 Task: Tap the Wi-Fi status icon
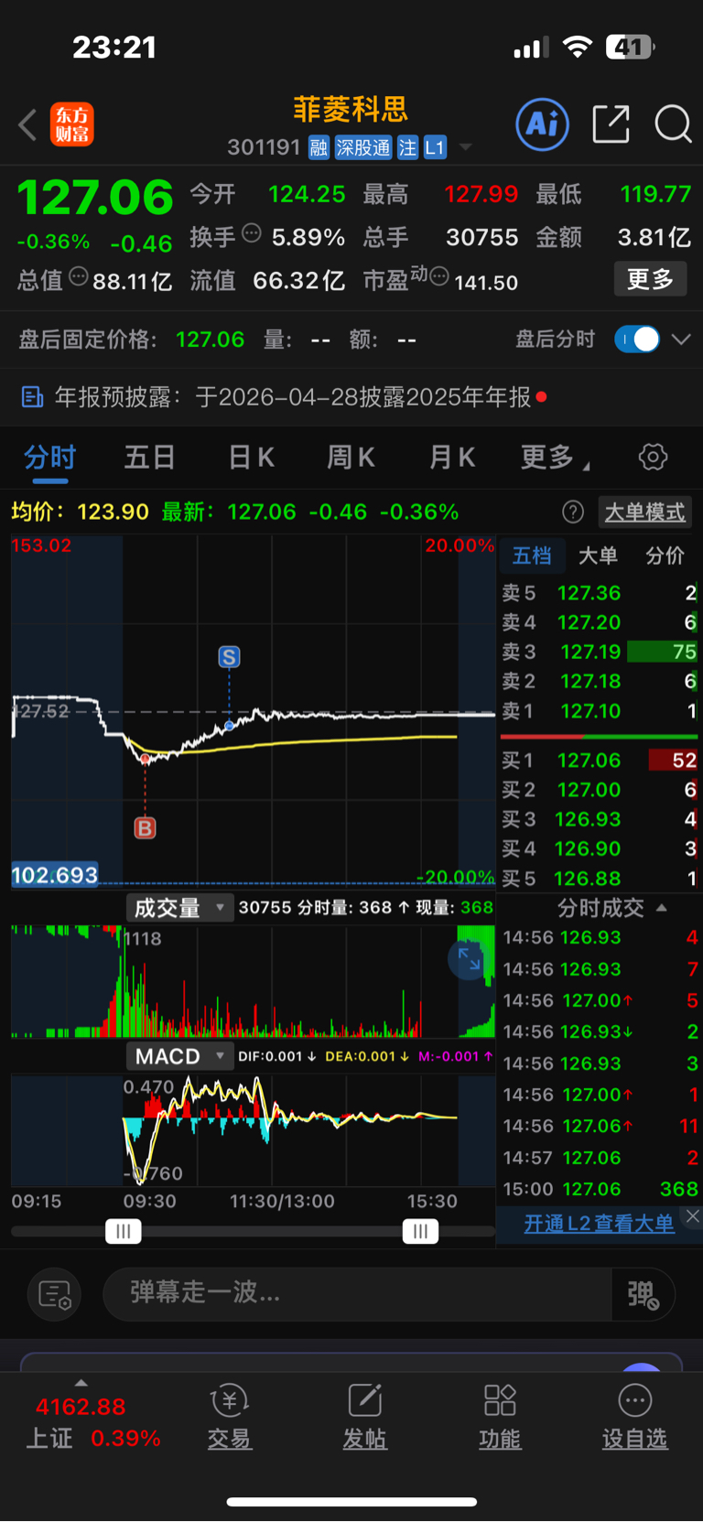[x=577, y=47]
